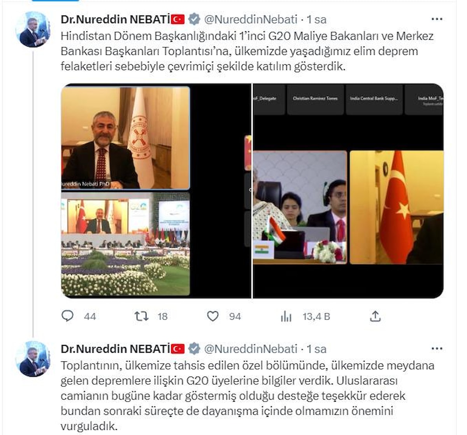Screen dimensions: 467x435
Task: Click the first tweet's profile avatar
Action: pos(33,30)
